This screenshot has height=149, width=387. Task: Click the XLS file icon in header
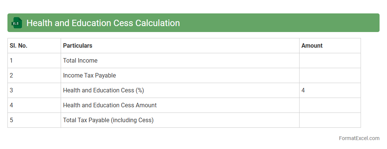tap(17, 23)
